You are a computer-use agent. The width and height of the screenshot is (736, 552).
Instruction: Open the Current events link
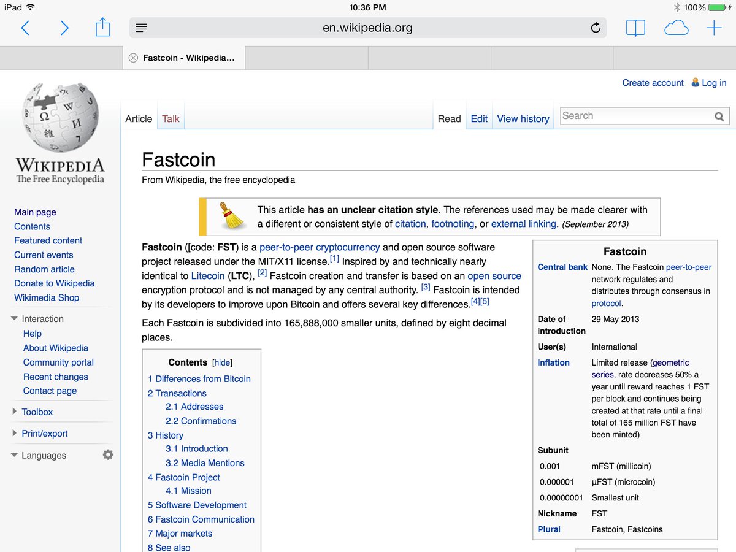pyautogui.click(x=44, y=255)
